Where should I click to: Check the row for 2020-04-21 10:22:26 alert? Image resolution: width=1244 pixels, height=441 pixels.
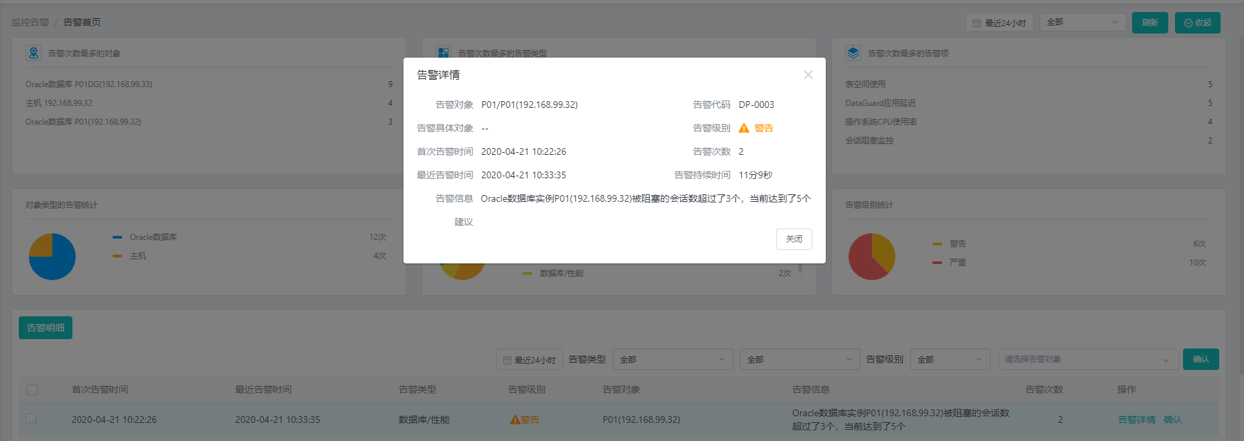(x=31, y=419)
